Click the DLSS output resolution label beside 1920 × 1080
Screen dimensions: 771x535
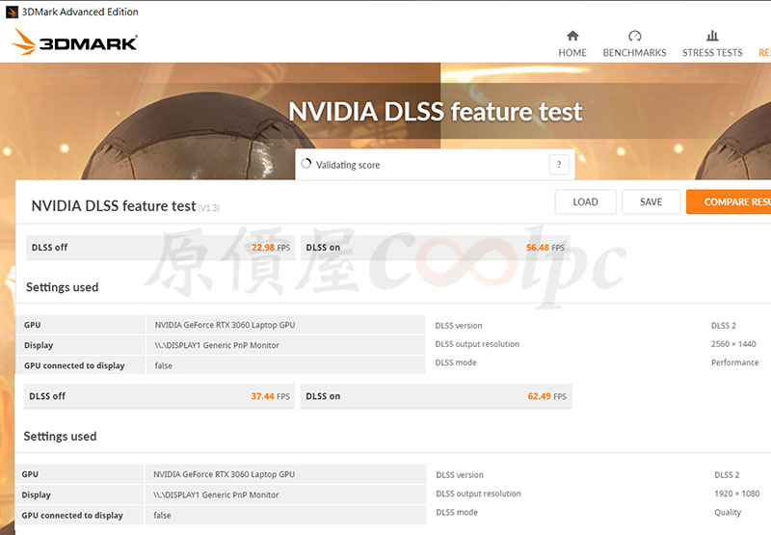pos(478,494)
